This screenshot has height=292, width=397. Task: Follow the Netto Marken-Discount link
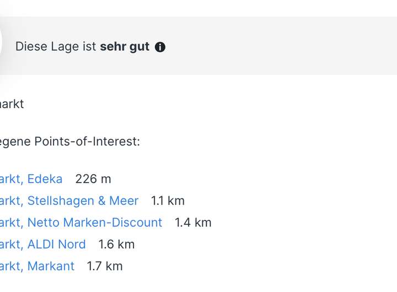click(81, 223)
